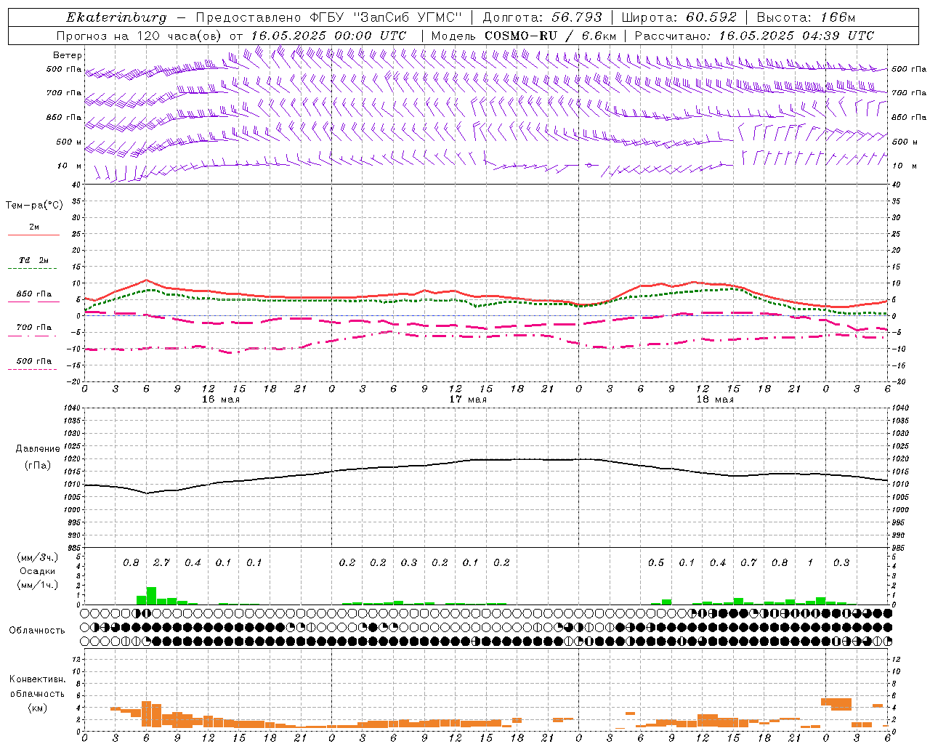930x744 pixels.
Task: Click the '500 м' wind level label on the left
Action: point(69,142)
